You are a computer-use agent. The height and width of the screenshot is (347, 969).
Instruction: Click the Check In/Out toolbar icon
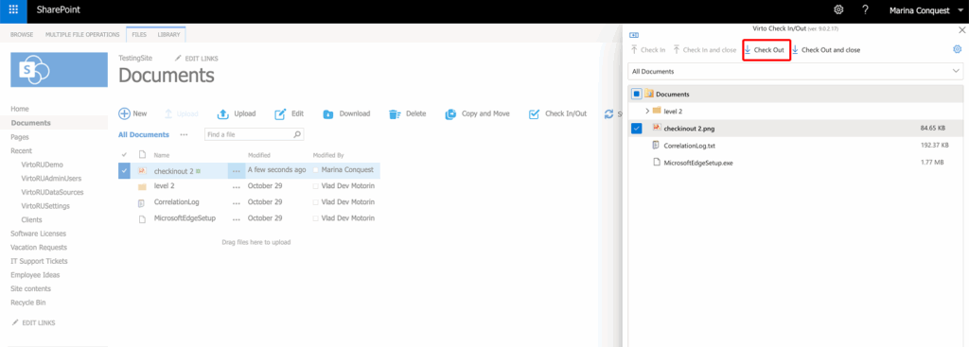point(535,113)
